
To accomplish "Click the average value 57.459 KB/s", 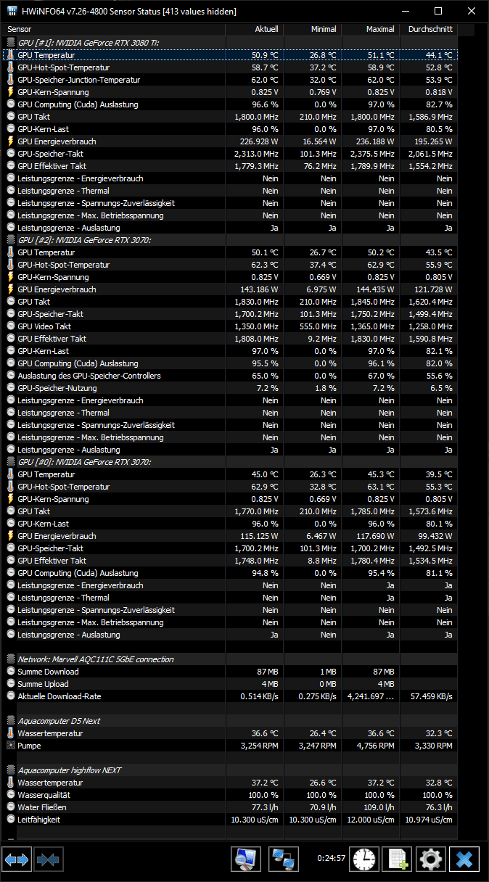I will click(431, 696).
